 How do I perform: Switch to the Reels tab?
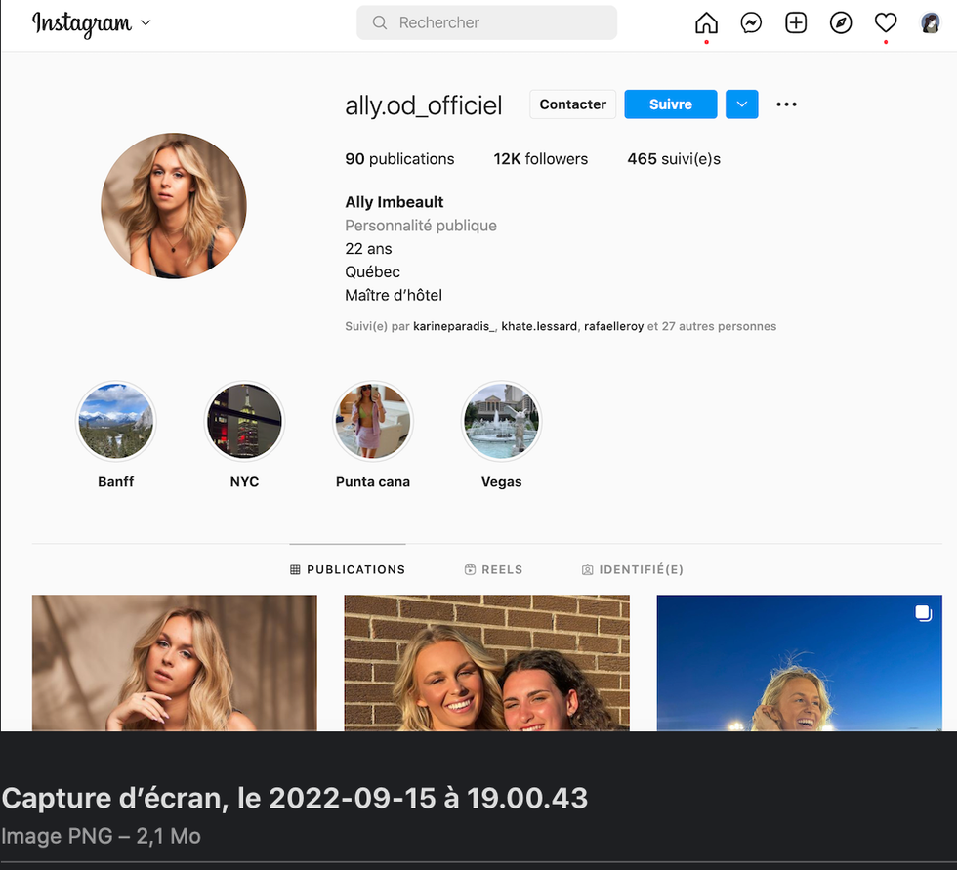point(493,569)
